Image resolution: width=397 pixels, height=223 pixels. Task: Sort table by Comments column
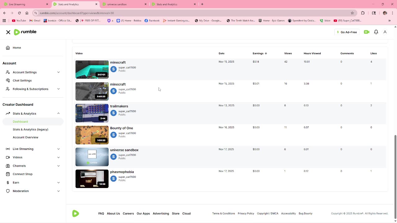(x=347, y=53)
